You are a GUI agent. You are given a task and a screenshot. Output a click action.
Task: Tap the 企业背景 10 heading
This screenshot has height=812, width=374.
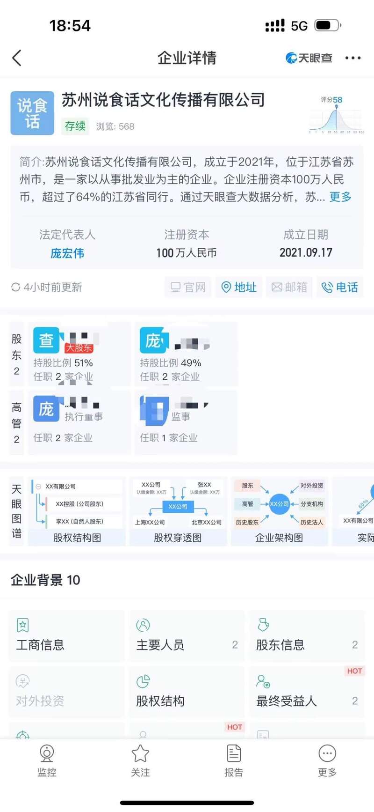click(45, 580)
